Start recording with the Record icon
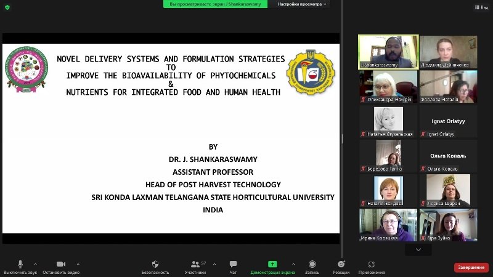 tap(312, 264)
